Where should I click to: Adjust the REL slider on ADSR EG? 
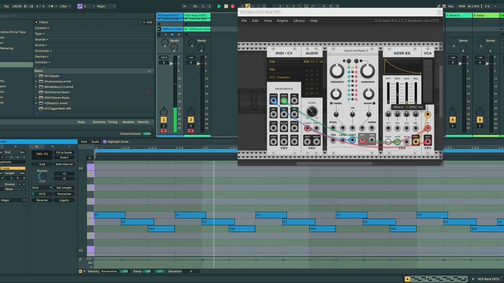click(x=416, y=93)
